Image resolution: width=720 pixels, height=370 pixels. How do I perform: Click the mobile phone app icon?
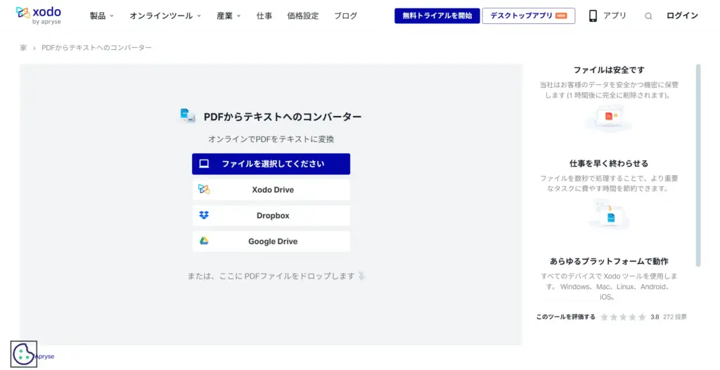pyautogui.click(x=593, y=15)
